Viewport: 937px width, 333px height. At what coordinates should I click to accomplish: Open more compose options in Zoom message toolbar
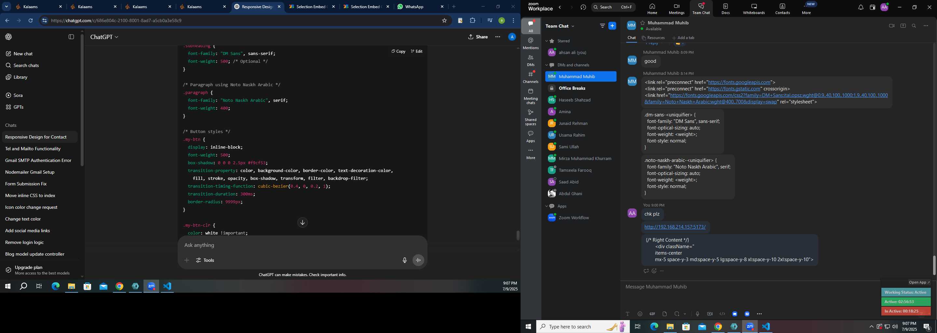tap(759, 314)
